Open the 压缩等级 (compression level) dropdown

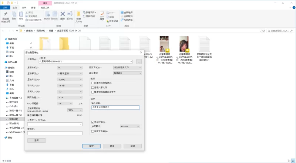70,74
